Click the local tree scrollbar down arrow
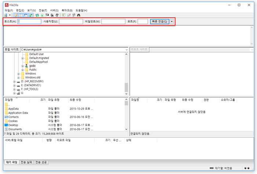The image size is (257, 174). (126, 94)
